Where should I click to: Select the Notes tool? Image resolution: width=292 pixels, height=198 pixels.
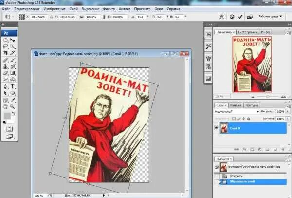point(5,100)
